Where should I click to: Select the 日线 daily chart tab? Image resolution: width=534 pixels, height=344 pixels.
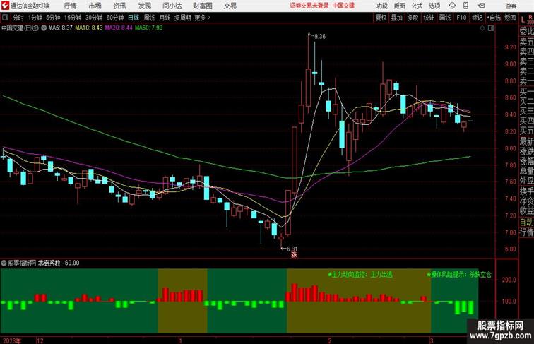coord(133,18)
